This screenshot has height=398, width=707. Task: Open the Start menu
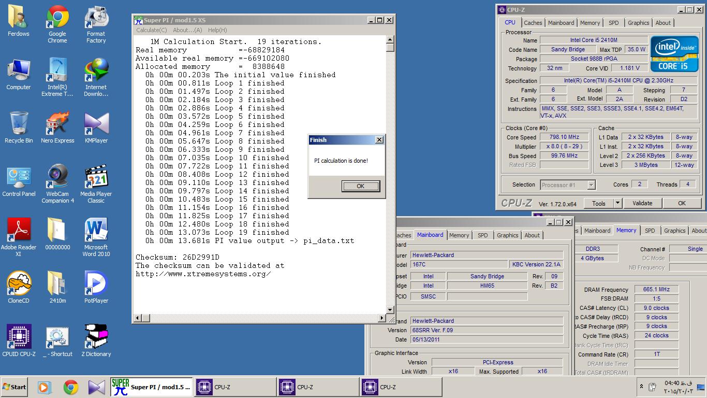coord(14,387)
